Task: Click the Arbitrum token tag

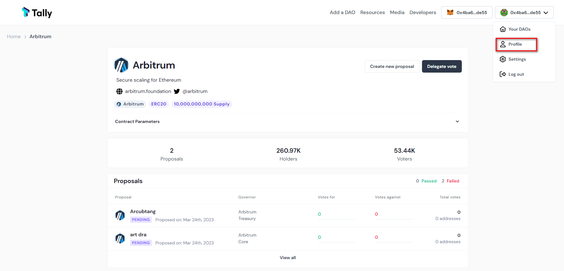Action: point(130,104)
